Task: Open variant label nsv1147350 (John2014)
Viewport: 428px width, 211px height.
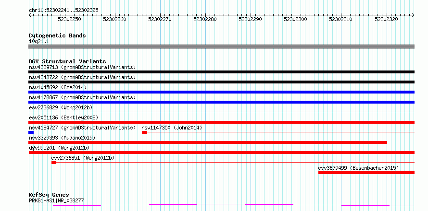Action: pyautogui.click(x=172, y=128)
